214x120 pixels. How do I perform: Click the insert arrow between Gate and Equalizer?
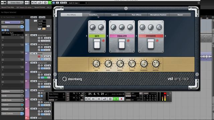coord(107,36)
